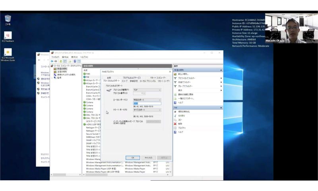Click the blue help toolbar icon

[x=75, y=61]
